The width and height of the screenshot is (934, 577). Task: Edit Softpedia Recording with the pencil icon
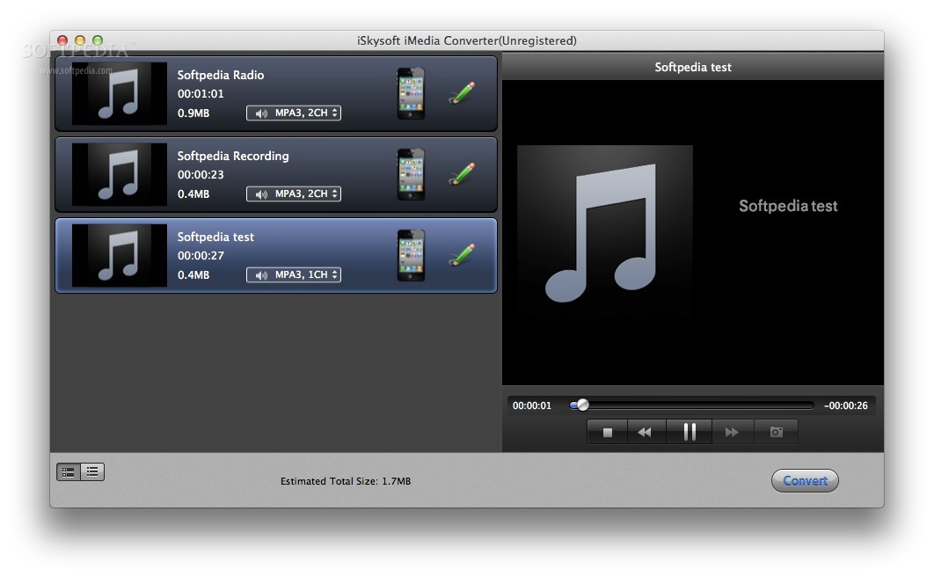click(x=463, y=174)
